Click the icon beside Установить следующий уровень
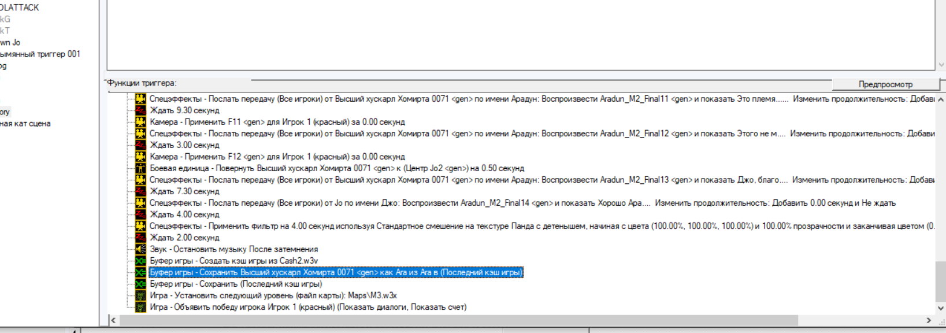This screenshot has height=333, width=946. click(140, 295)
